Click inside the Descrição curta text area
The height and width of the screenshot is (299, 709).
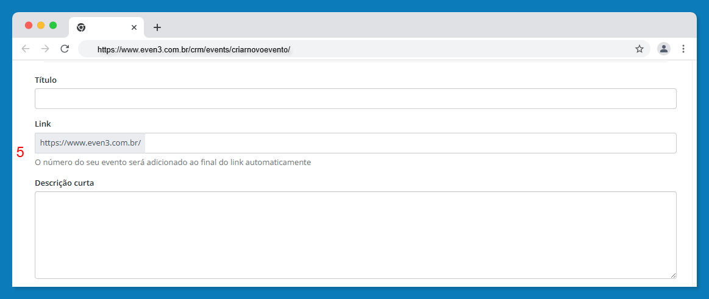(355, 234)
